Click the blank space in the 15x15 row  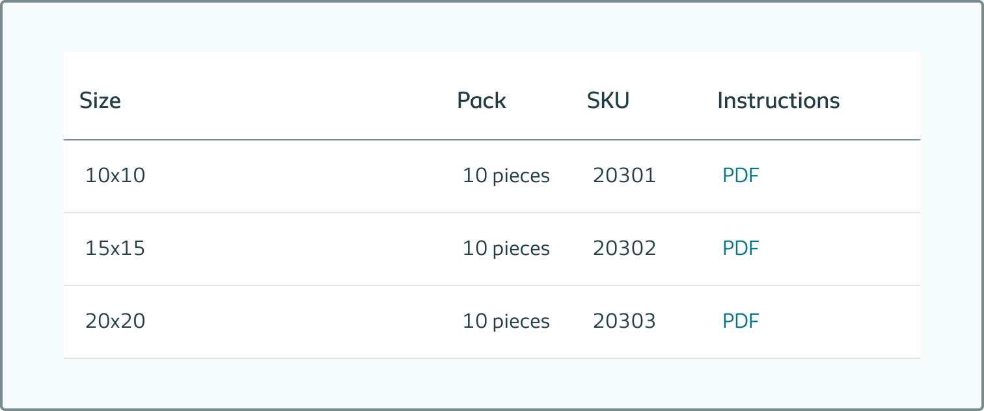pyautogui.click(x=299, y=248)
